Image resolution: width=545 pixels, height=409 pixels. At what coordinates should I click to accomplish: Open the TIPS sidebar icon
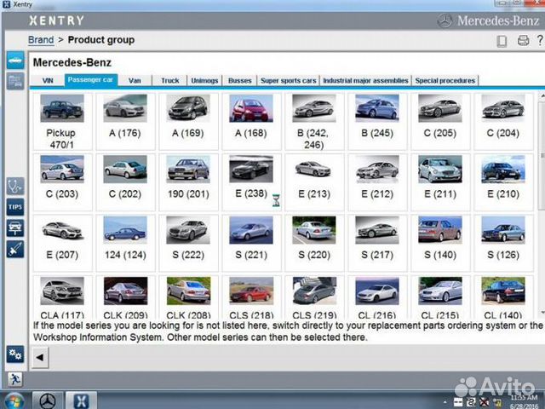tap(15, 207)
